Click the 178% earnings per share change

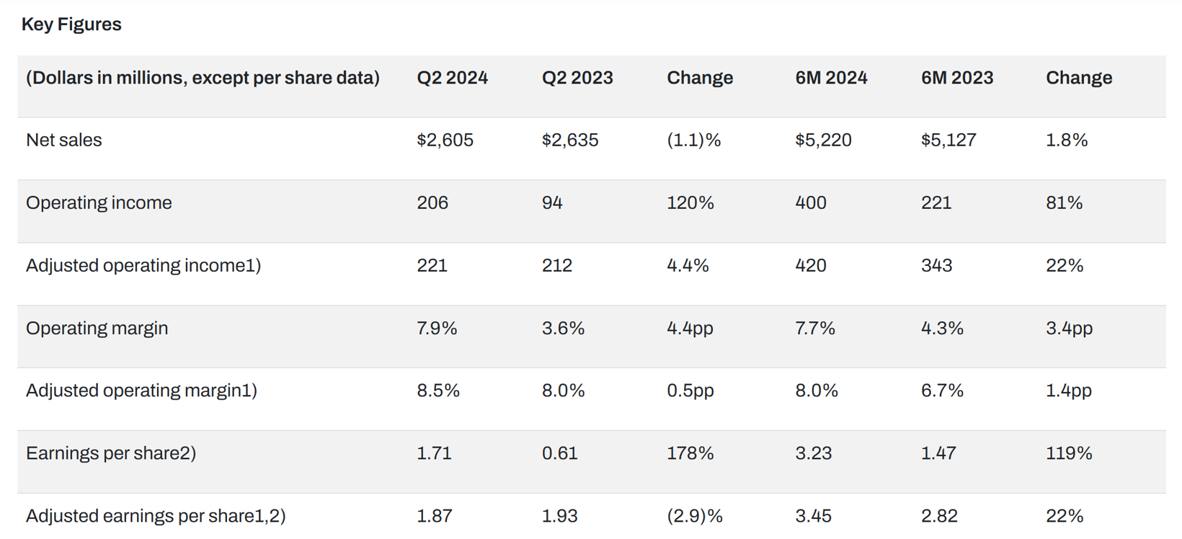690,453
